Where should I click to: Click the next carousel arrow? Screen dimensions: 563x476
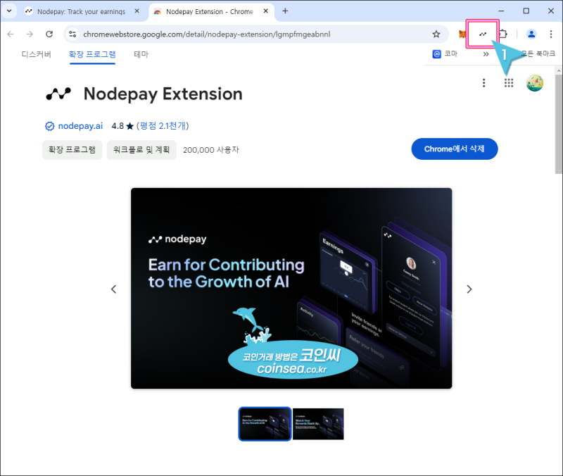[469, 289]
